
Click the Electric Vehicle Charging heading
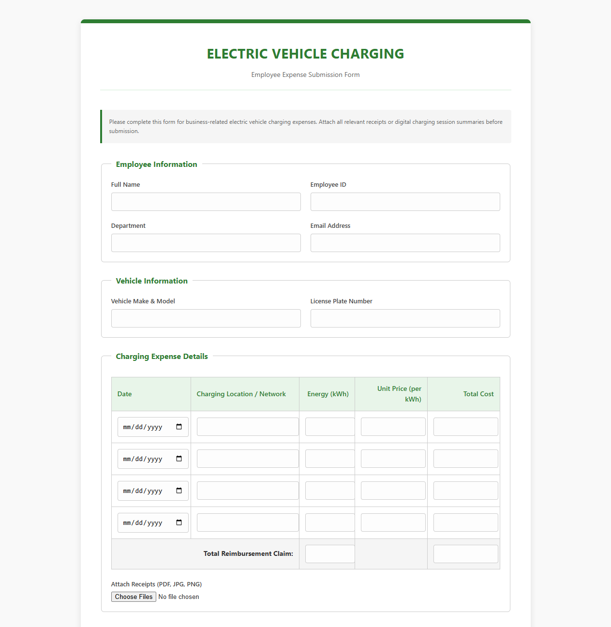305,54
